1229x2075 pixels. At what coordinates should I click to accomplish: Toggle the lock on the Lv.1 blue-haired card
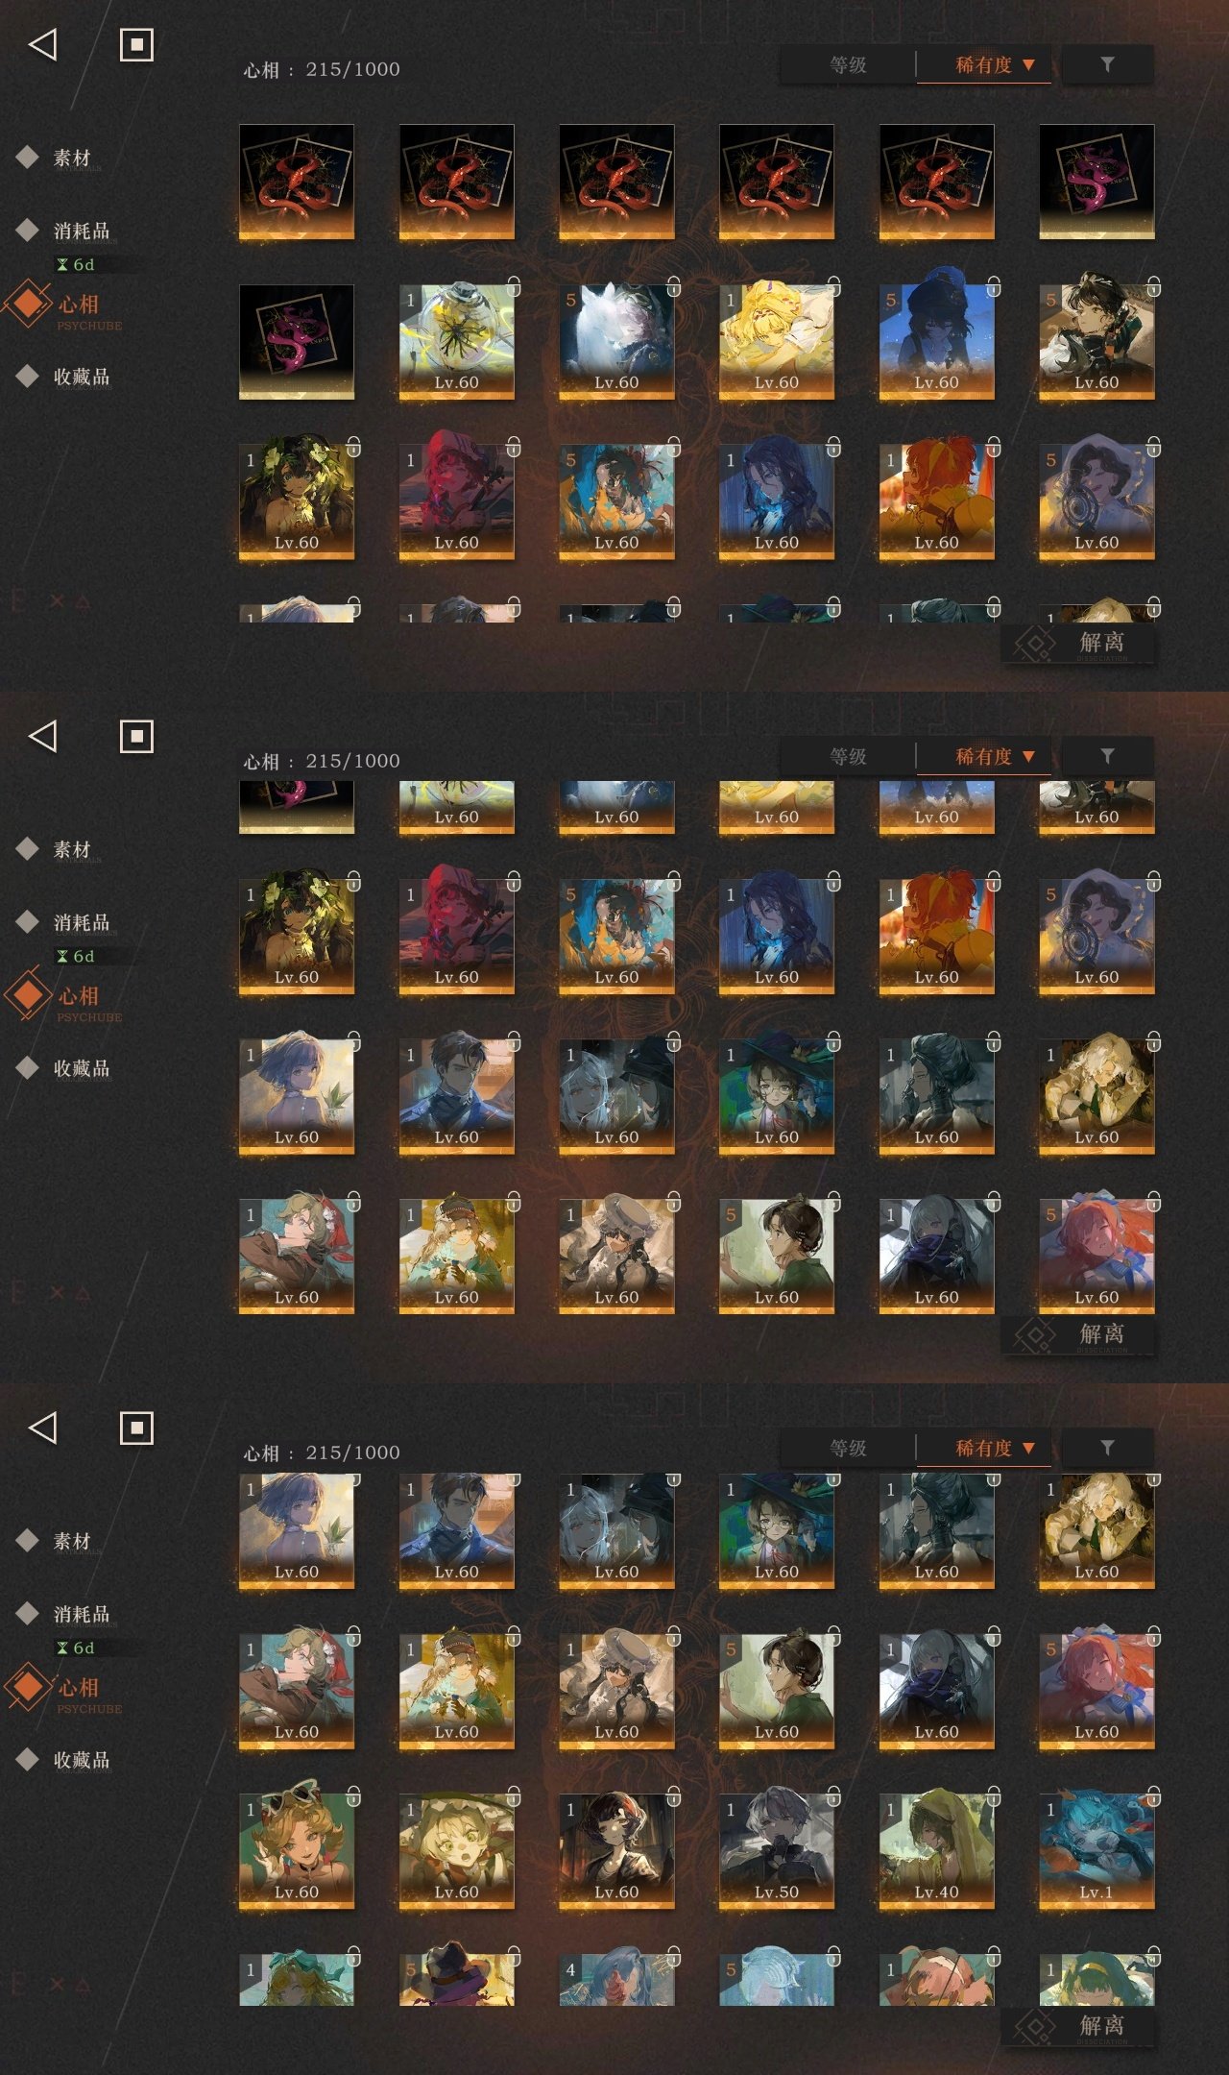point(1154,1794)
